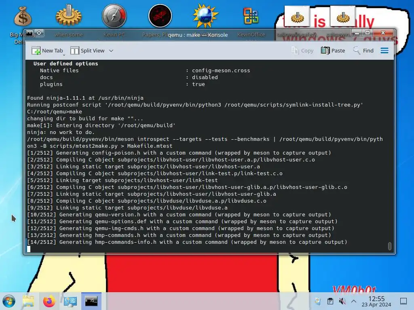Click the 'make[1]: Entering directory' line
The height and width of the screenshot is (310, 414).
pyautogui.click(x=101, y=126)
